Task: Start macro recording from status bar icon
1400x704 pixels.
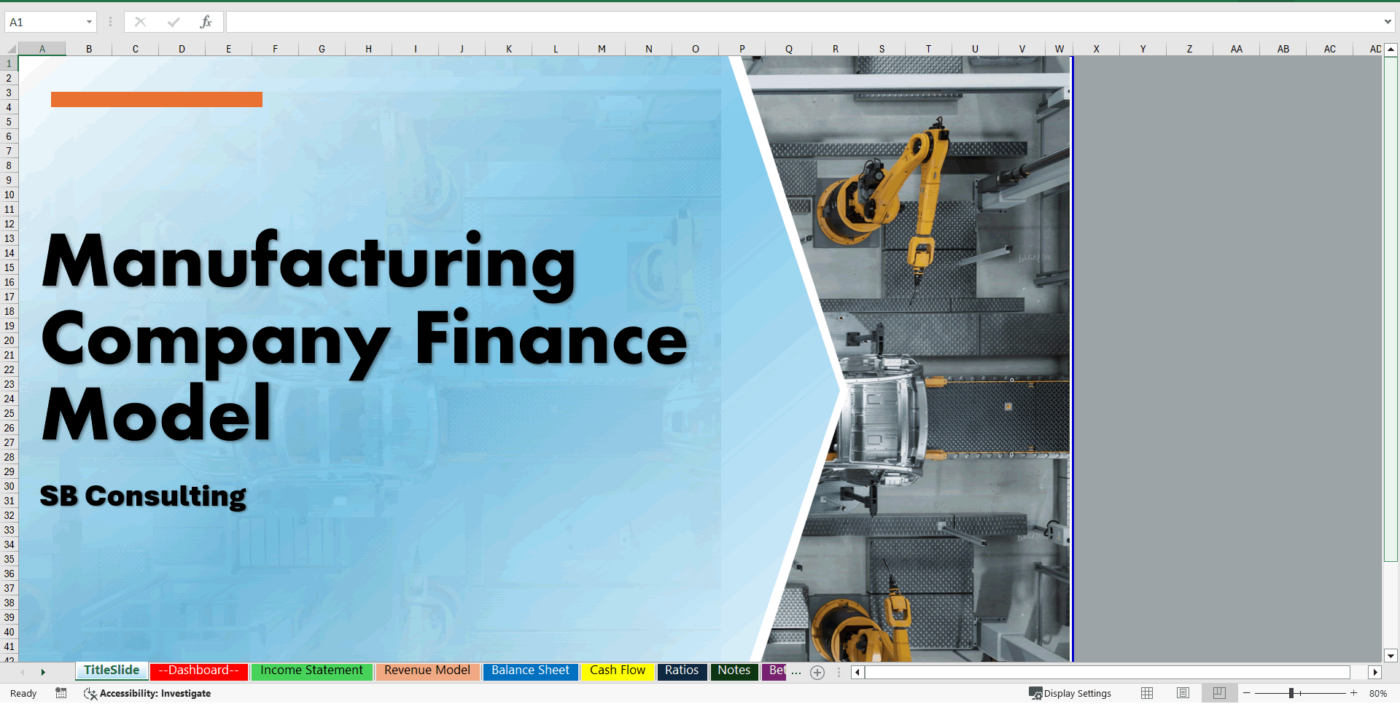Action: [x=61, y=694]
